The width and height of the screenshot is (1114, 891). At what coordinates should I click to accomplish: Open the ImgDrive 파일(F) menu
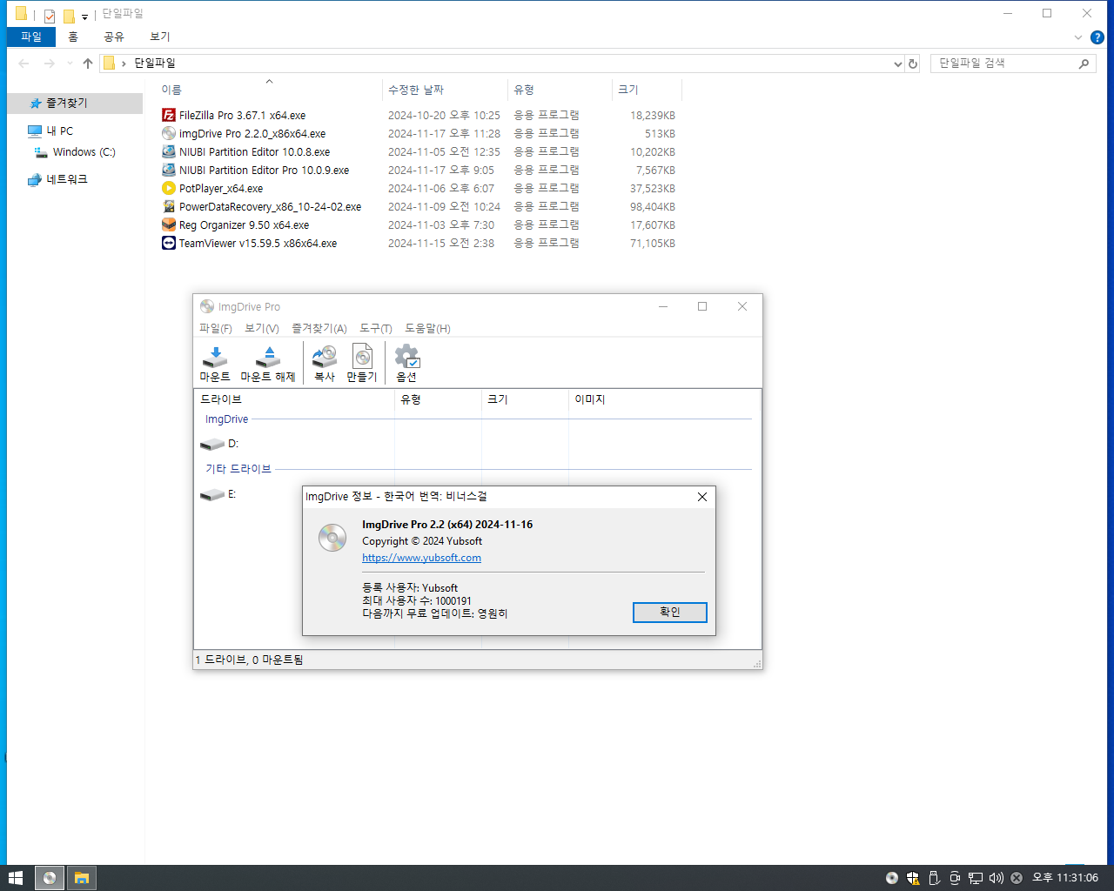(215, 328)
